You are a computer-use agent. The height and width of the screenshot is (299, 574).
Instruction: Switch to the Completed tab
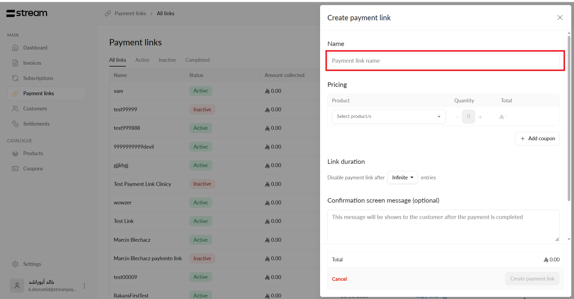197,60
